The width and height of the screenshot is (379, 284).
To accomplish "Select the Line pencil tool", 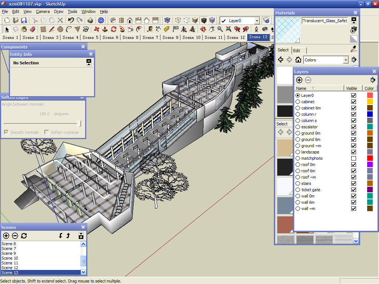I will coord(51,30).
